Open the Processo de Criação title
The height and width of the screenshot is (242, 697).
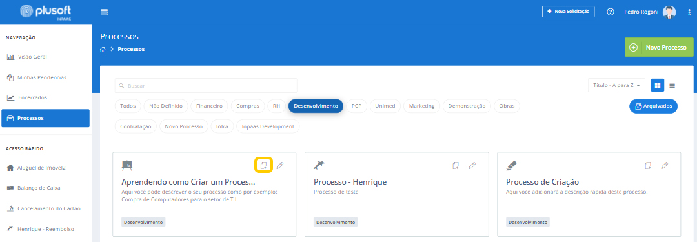542,182
